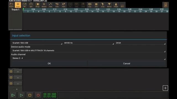Select the Range tool

(38, 5)
